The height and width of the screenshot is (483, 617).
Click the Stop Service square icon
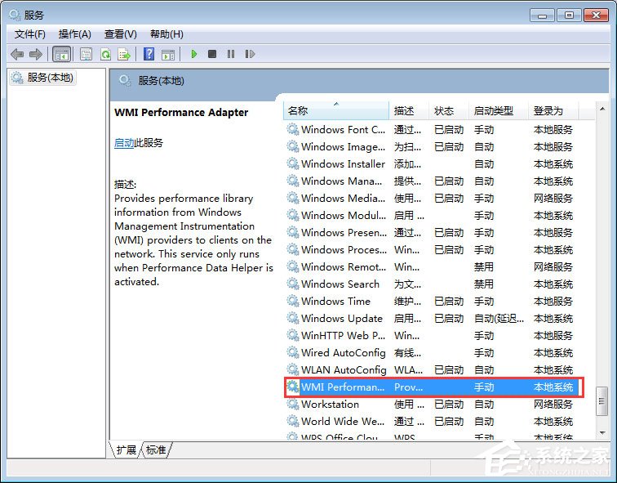pyautogui.click(x=212, y=54)
